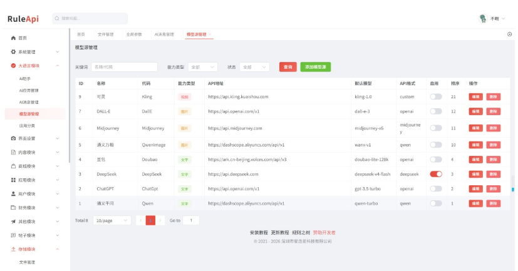
Task: Click the sidebar vertical scrollbar
Action: (x=70, y=96)
